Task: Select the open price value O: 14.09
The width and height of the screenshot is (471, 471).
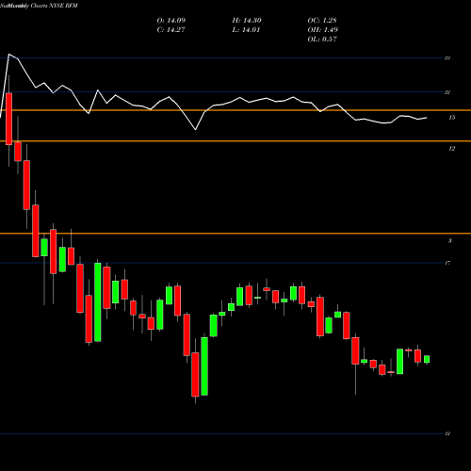Action: pyautogui.click(x=171, y=20)
